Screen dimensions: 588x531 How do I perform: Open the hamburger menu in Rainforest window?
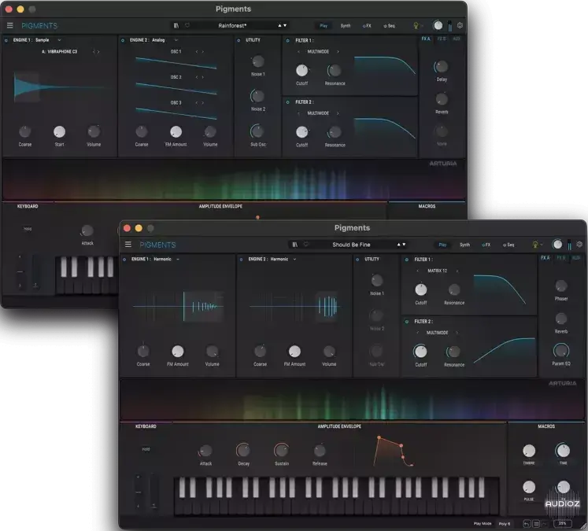pos(9,25)
